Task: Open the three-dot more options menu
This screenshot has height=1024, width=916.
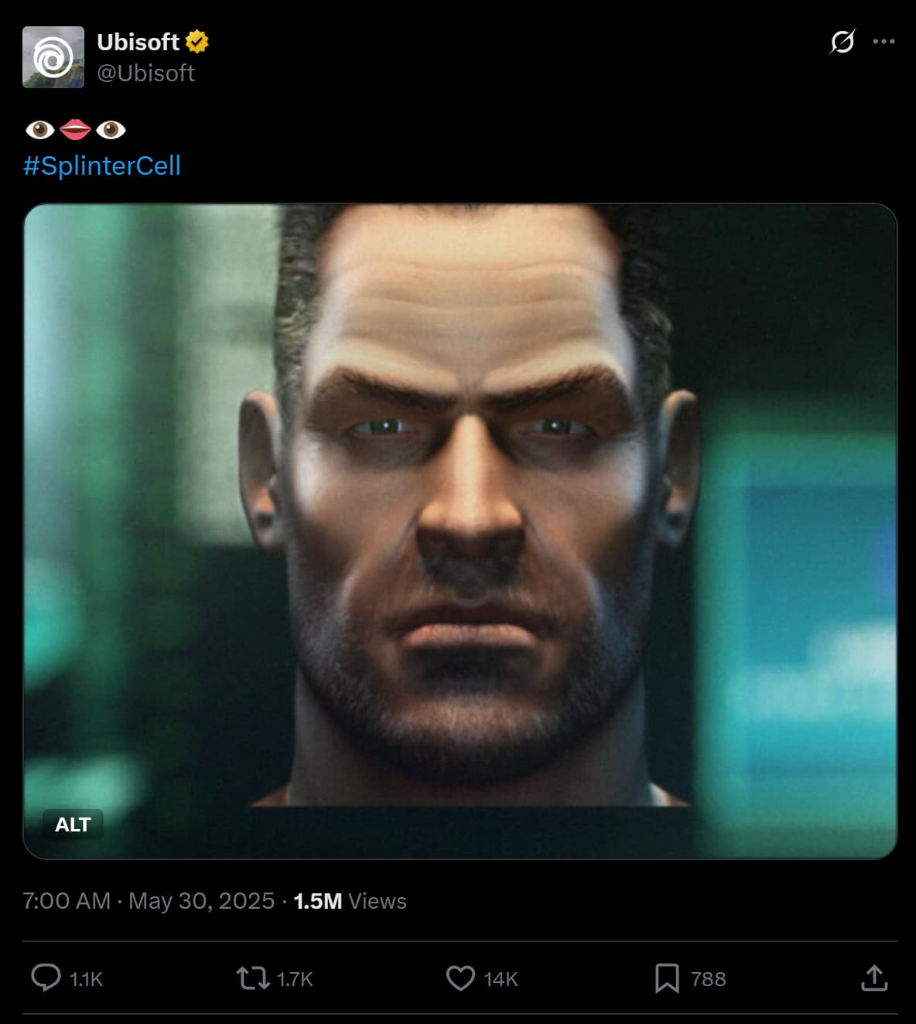Action: coord(884,42)
